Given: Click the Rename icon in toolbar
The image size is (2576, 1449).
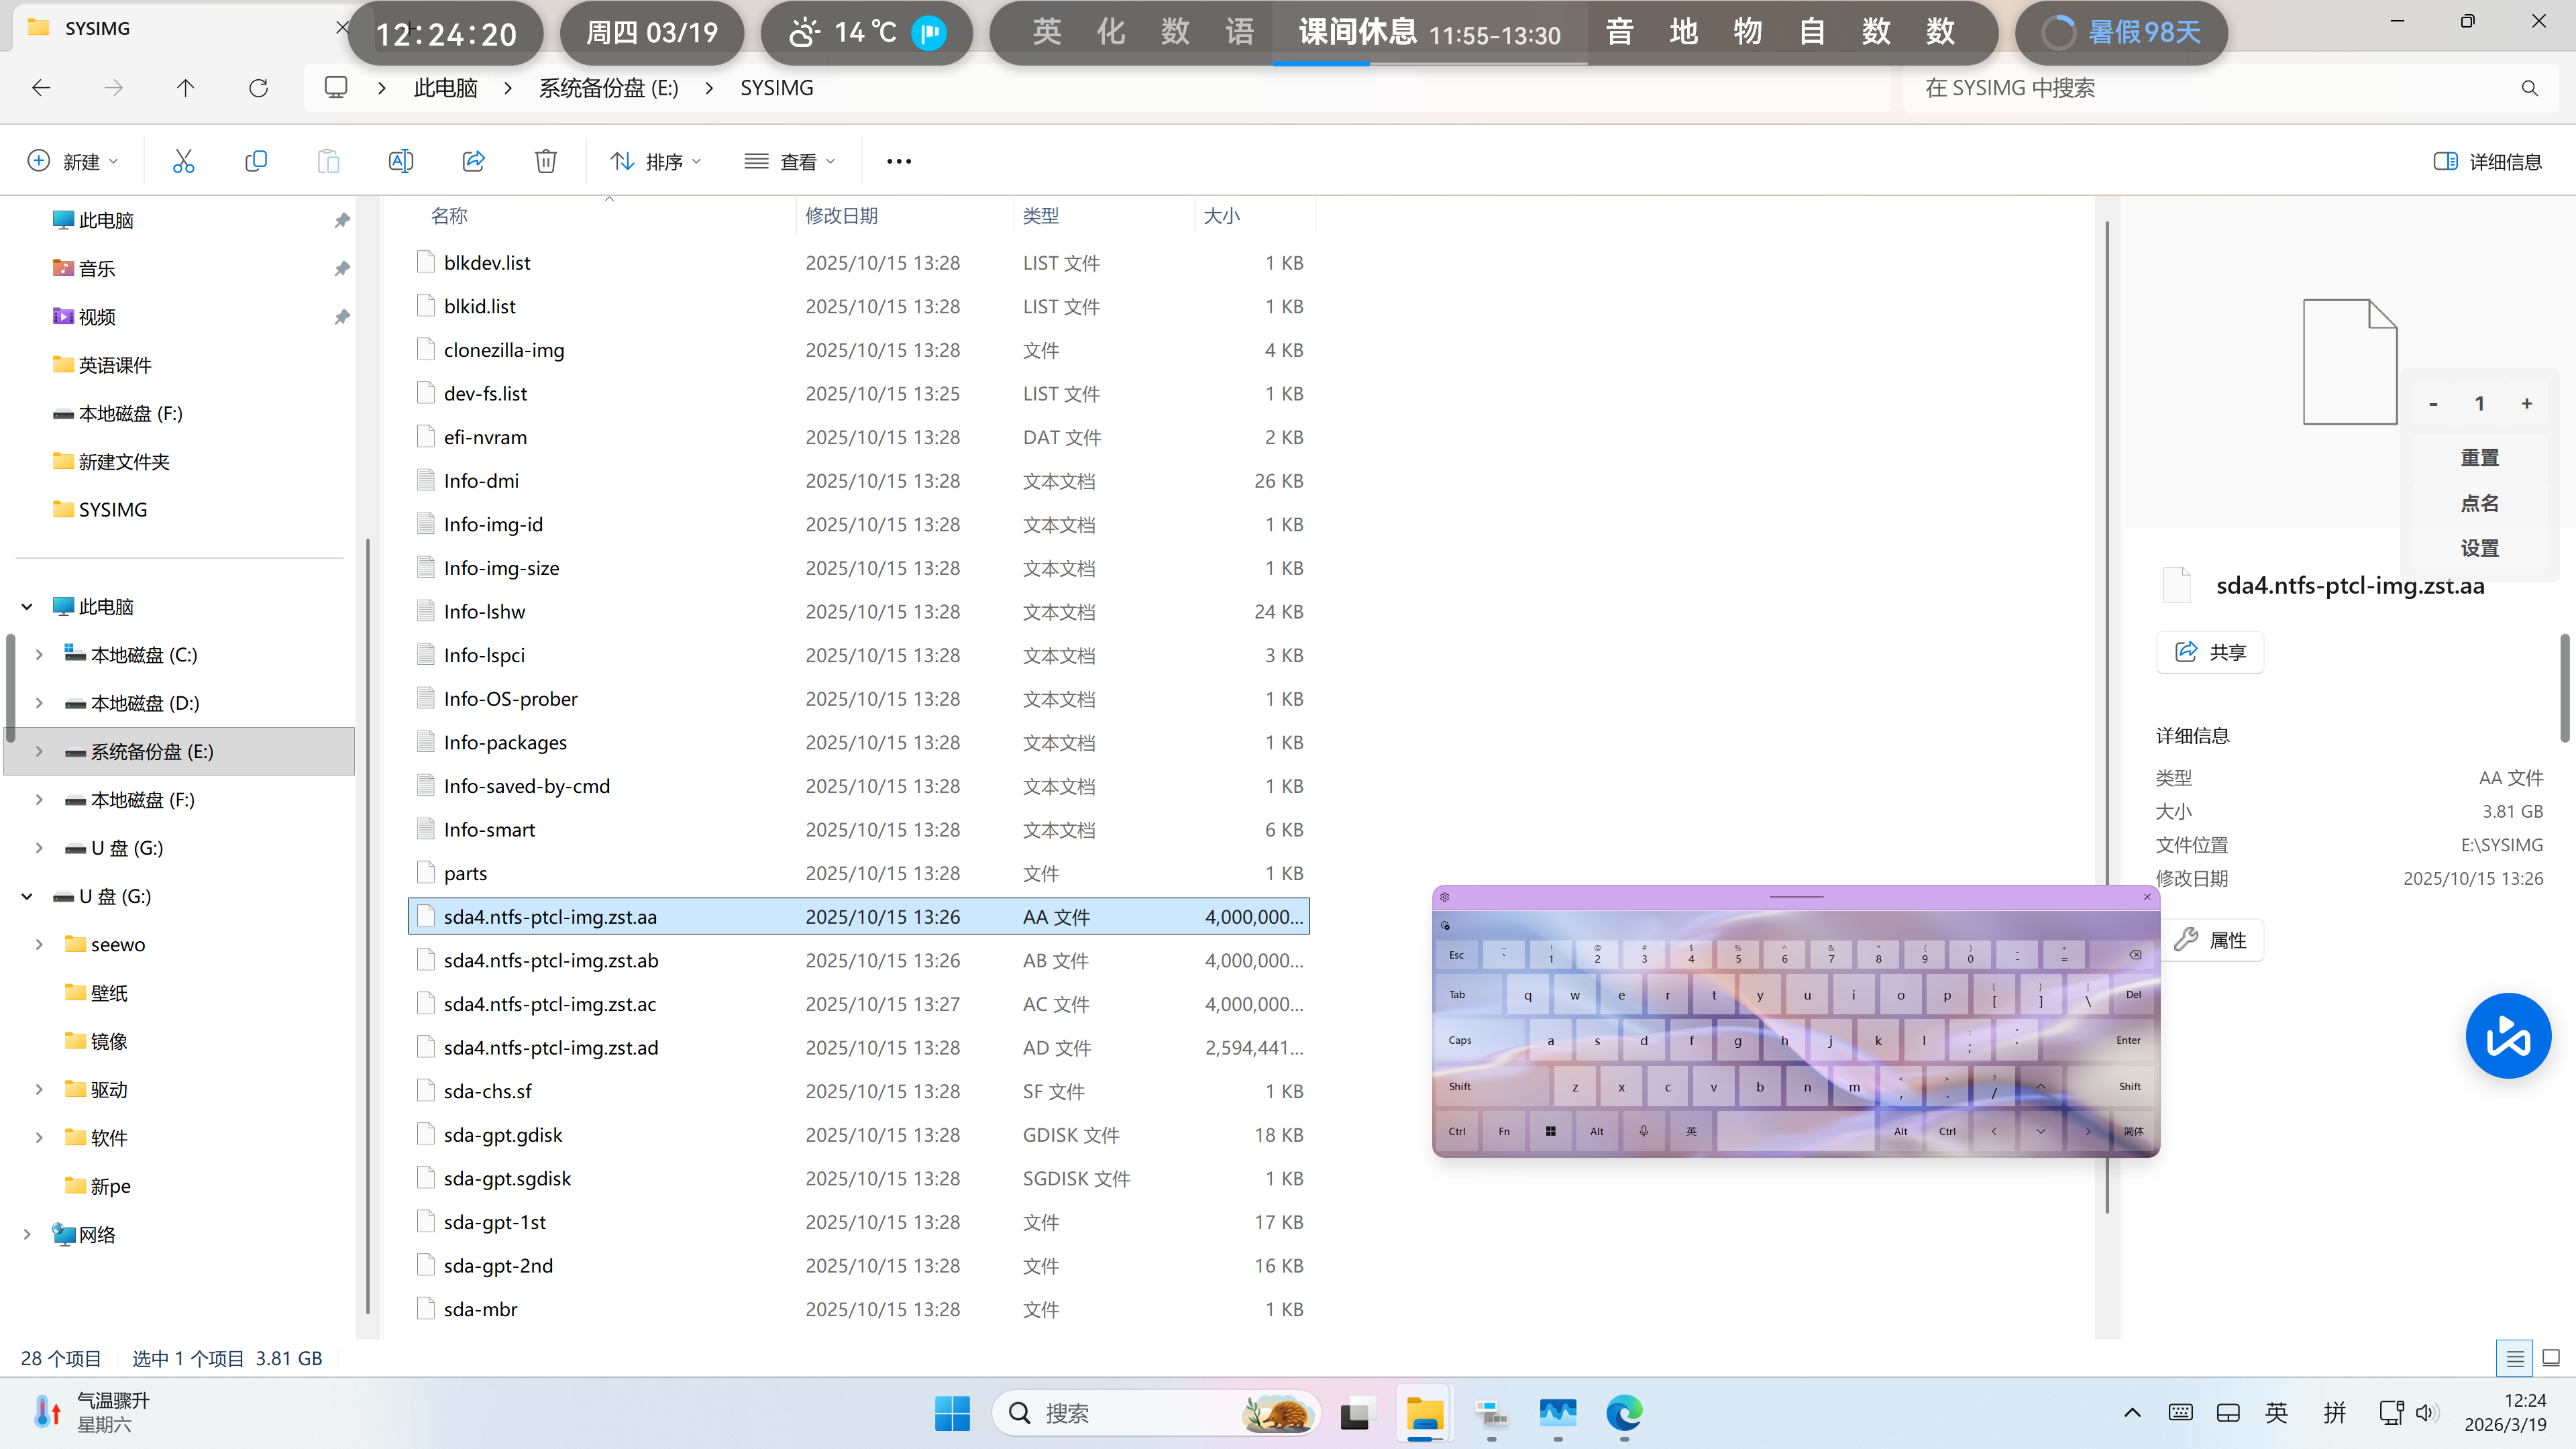Looking at the screenshot, I should pyautogui.click(x=401, y=161).
